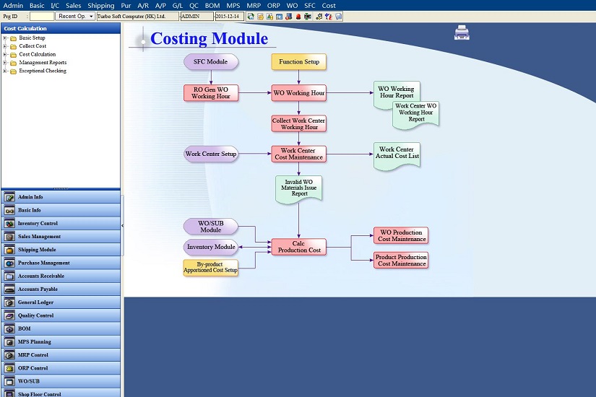596x397 pixels.
Task: Expand the Basic Setup tree folder
Action: coord(5,38)
